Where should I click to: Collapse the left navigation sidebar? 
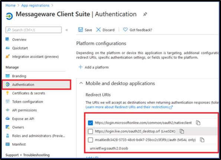point(66,30)
